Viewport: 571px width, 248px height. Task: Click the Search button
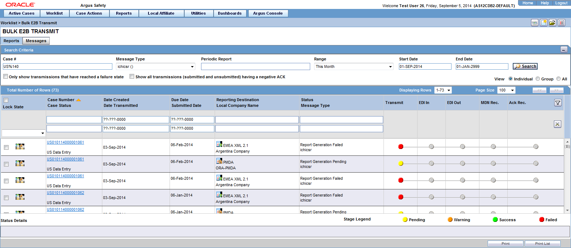pyautogui.click(x=525, y=66)
